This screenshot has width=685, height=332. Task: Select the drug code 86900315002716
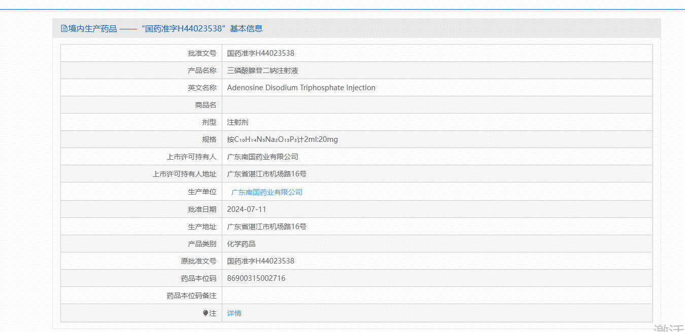point(256,278)
